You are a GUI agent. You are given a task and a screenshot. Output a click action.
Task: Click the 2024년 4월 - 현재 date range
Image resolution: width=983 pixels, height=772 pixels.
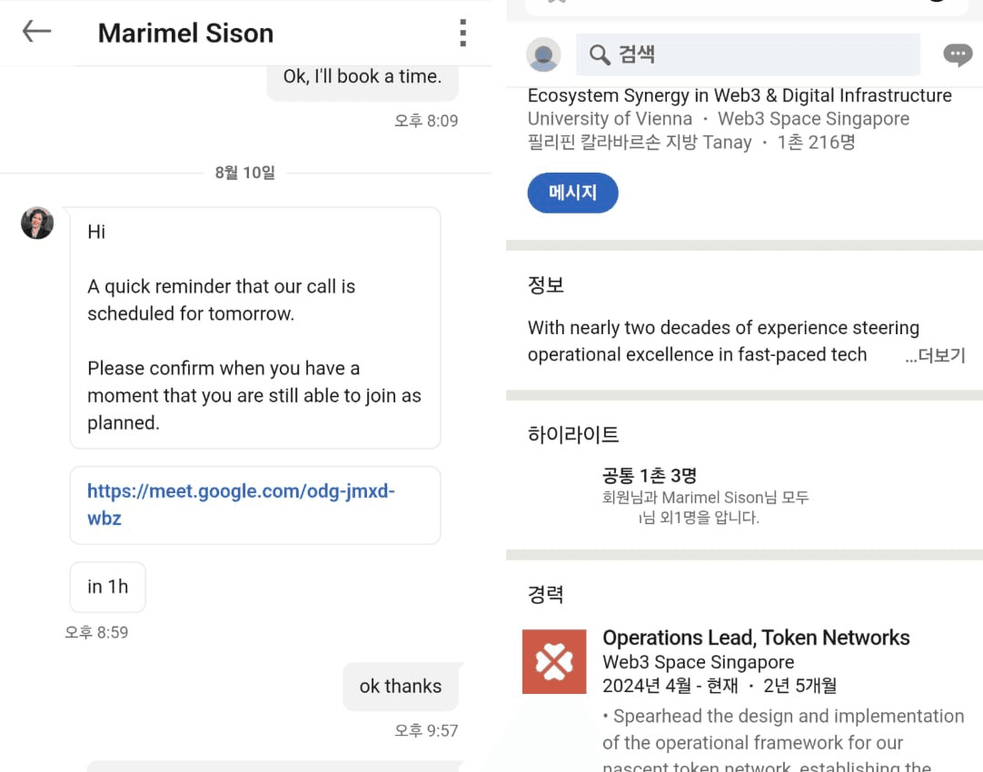pos(670,686)
